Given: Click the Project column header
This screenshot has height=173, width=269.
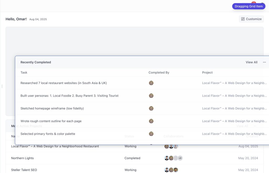Looking at the screenshot, I should click(x=207, y=72).
